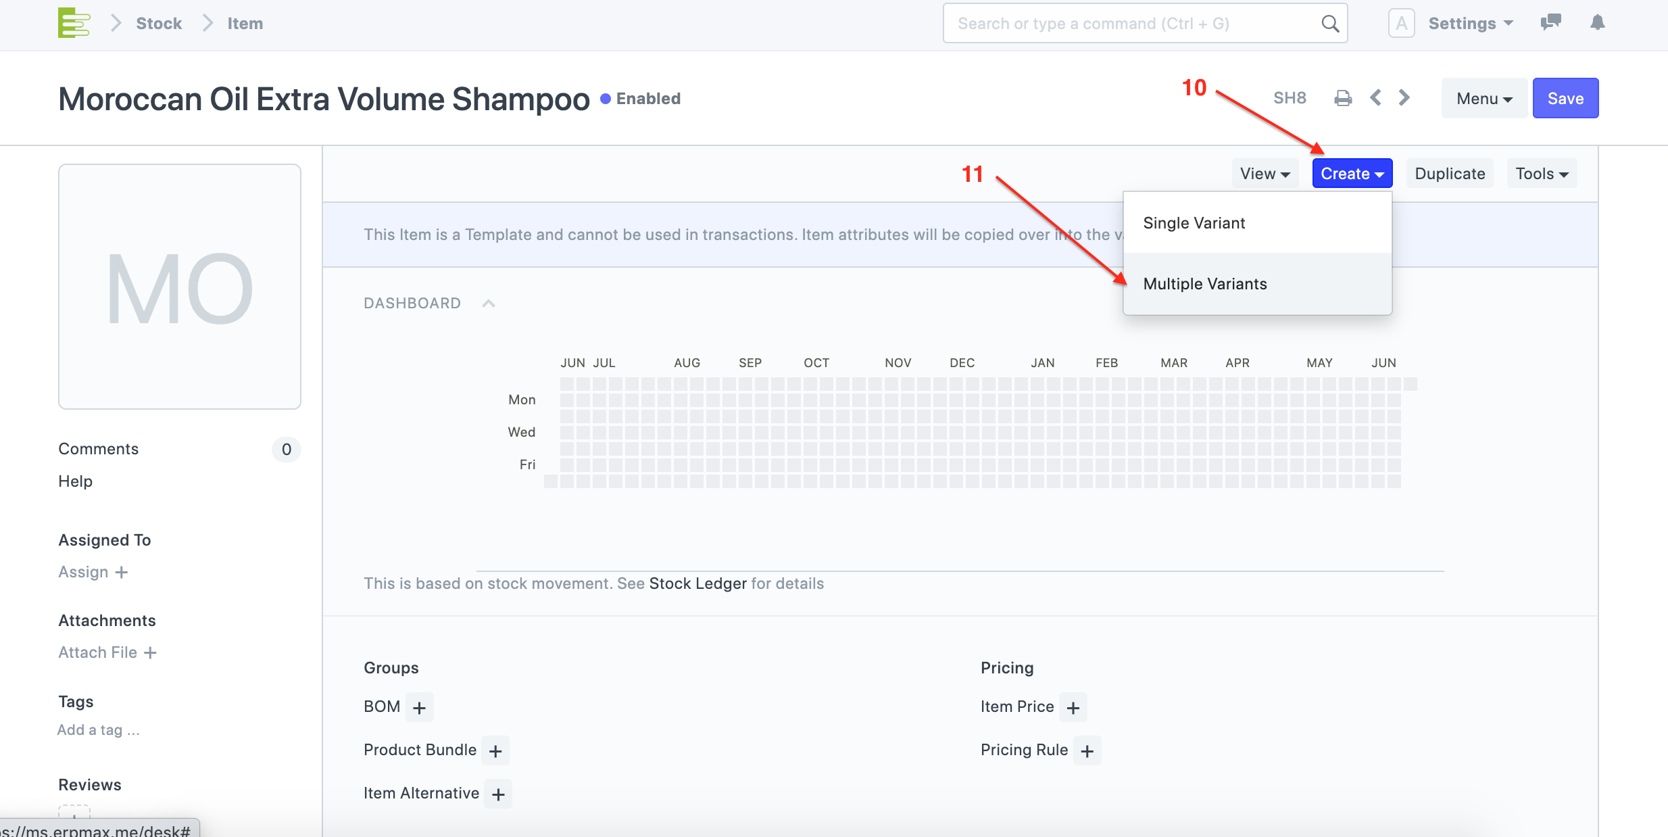Open the Settings dropdown
Viewport: 1668px width, 837px height.
1471,24
